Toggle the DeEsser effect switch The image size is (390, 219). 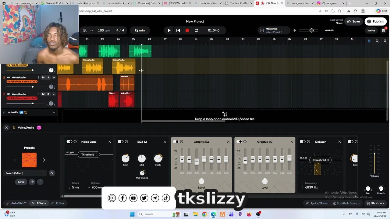(x=303, y=142)
